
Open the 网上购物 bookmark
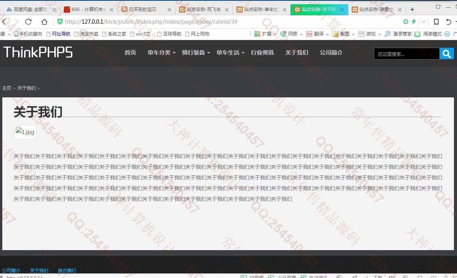[x=197, y=34]
